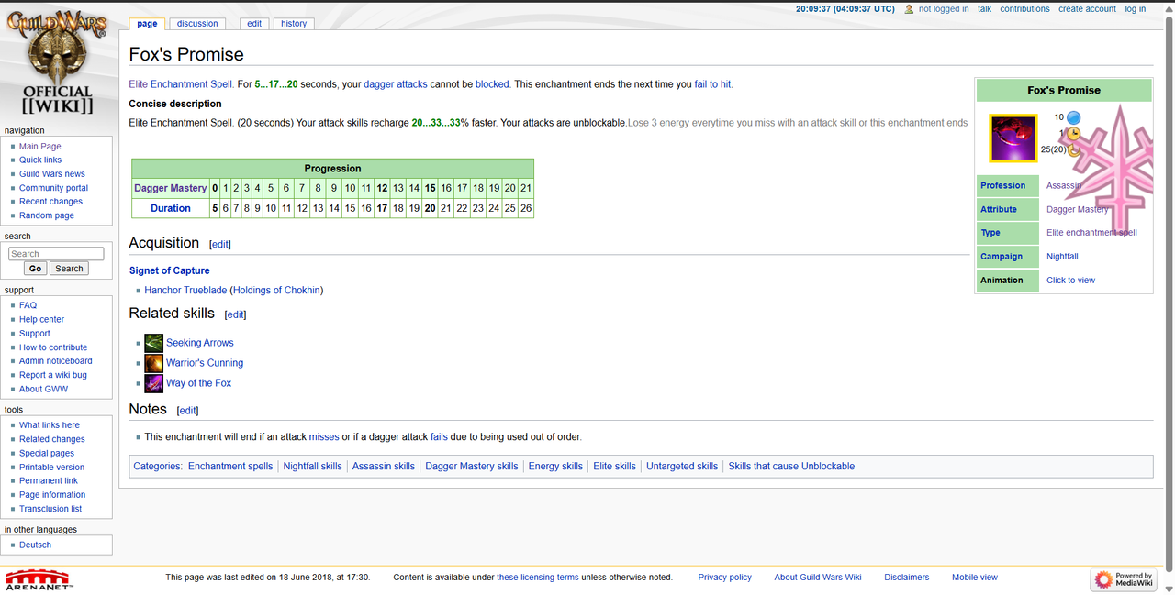The image size is (1175, 595).
Task: Open Transclusion list link
Action: (50, 509)
